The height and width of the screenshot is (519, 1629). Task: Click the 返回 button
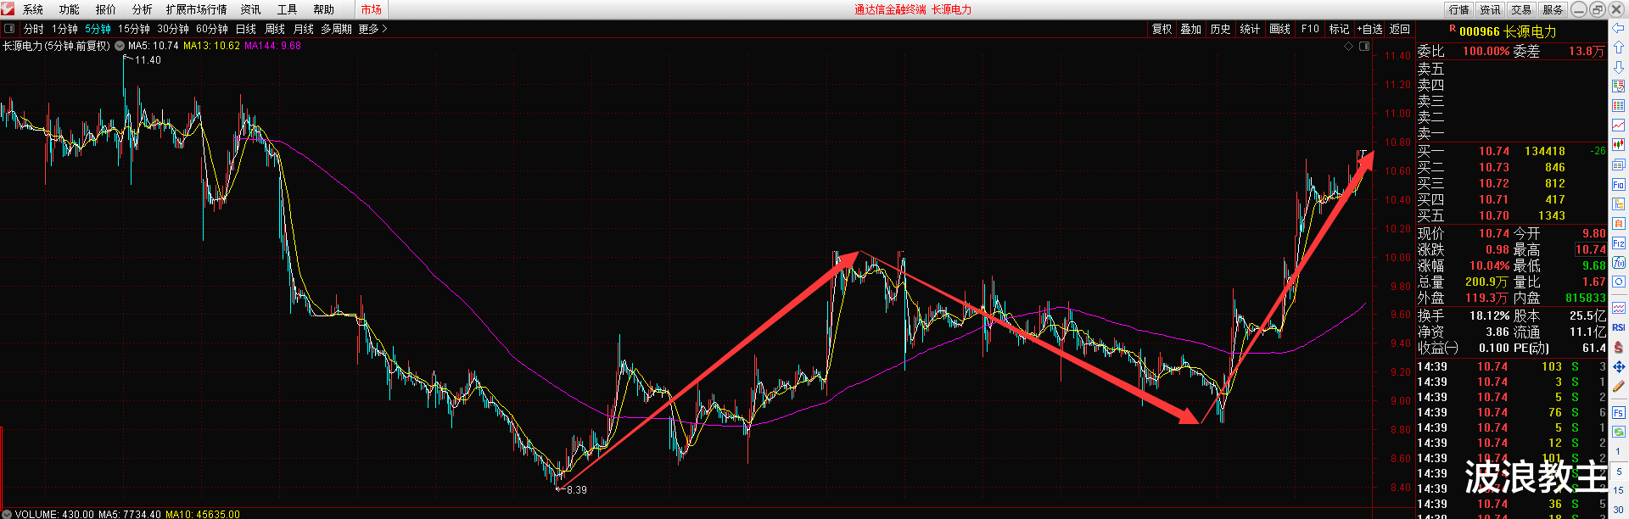[x=1400, y=29]
